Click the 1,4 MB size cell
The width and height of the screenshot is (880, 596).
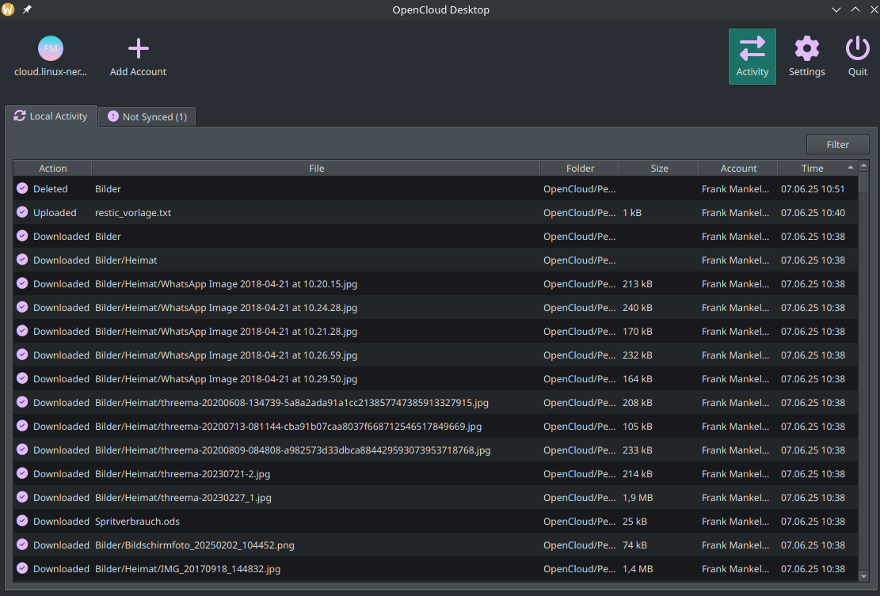(x=638, y=568)
